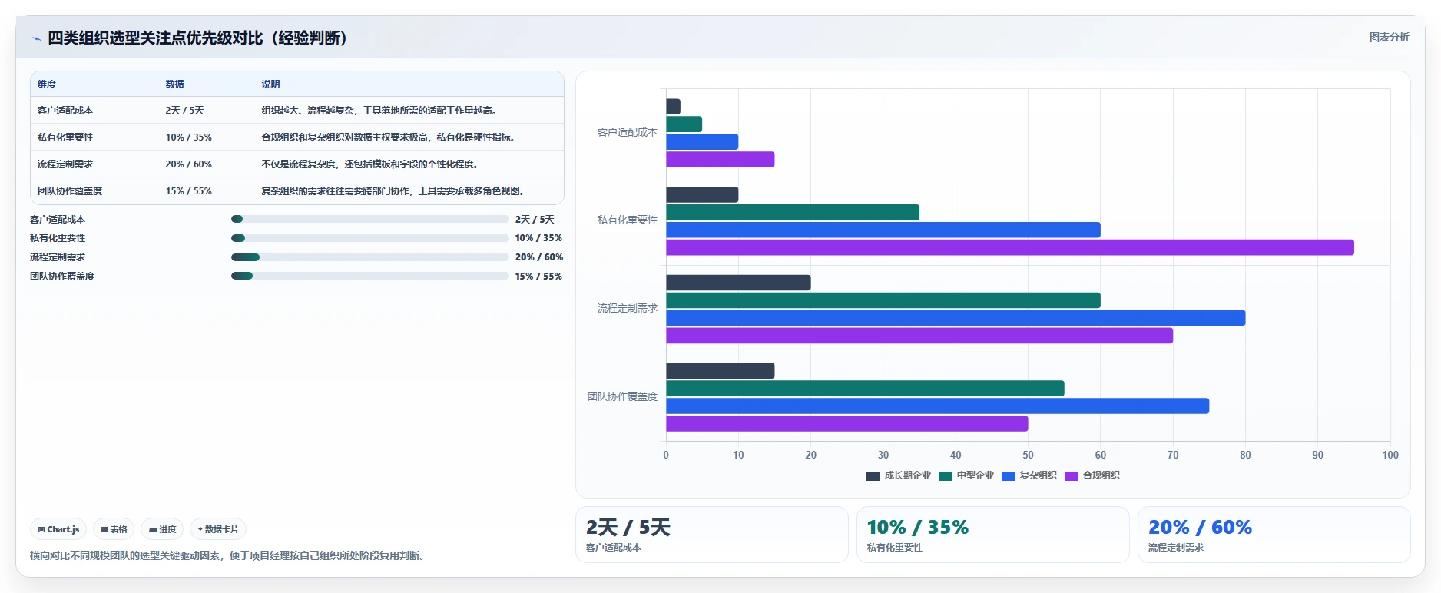
Task: Click the 团队协作覆盖度 progress bar
Action: point(369,276)
